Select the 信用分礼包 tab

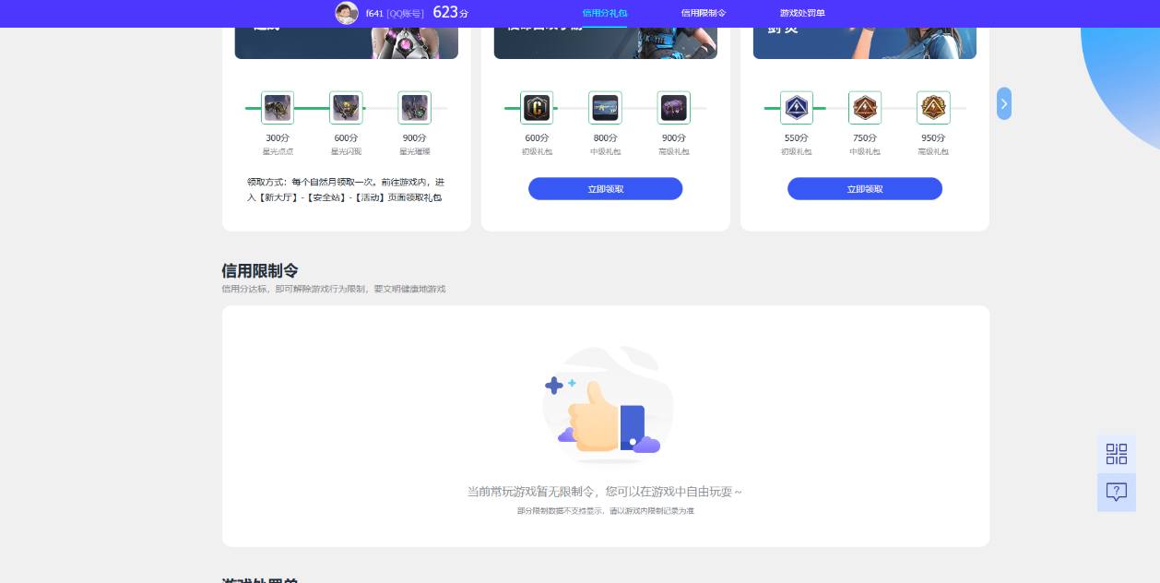click(605, 13)
